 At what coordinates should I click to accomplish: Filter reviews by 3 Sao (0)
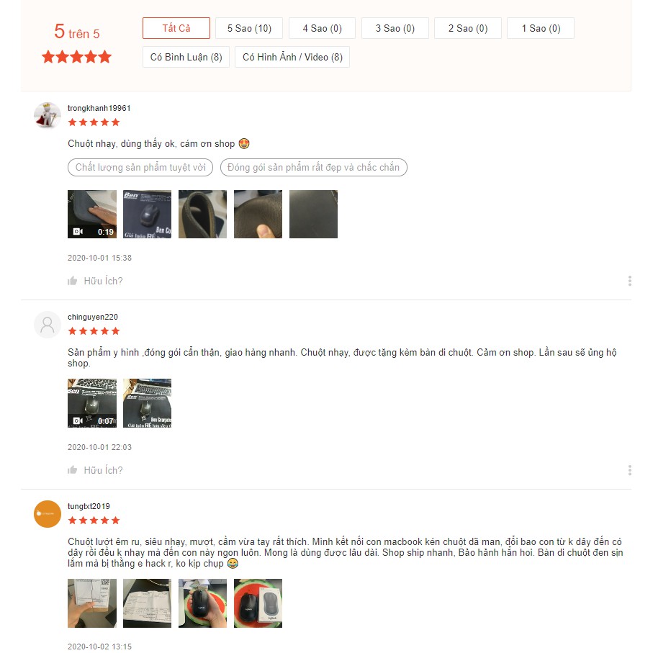pyautogui.click(x=395, y=28)
